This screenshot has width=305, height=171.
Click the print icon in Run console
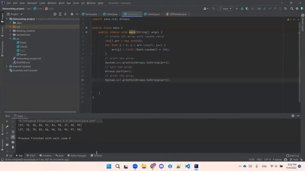point(13,142)
